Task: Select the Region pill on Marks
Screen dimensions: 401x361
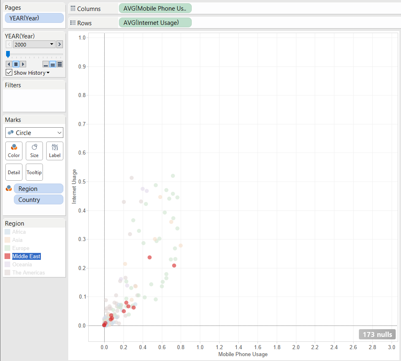Action: click(x=38, y=188)
